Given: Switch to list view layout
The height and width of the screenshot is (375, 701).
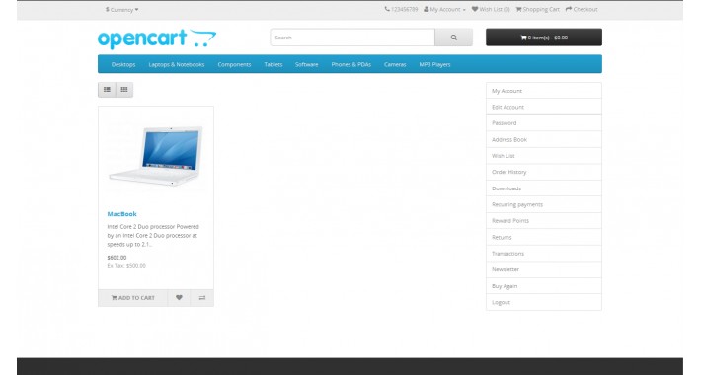Looking at the screenshot, I should click(x=107, y=90).
